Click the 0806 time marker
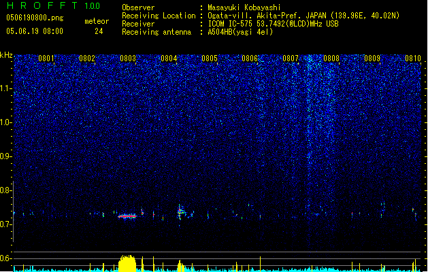This screenshot has width=428, height=272. (x=250, y=58)
